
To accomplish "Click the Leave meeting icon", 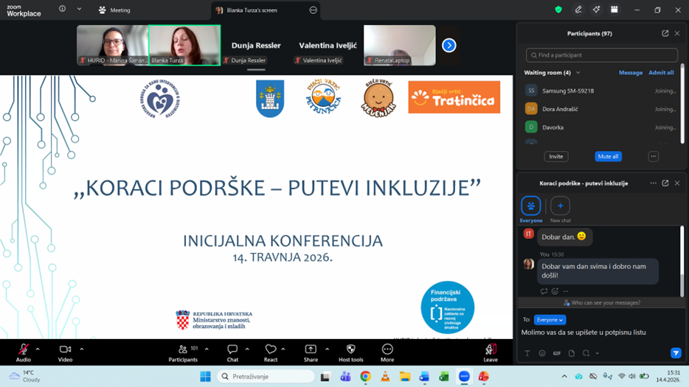I will (491, 349).
